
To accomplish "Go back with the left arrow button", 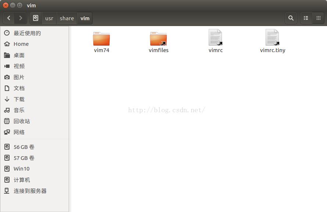I will [x=9, y=18].
